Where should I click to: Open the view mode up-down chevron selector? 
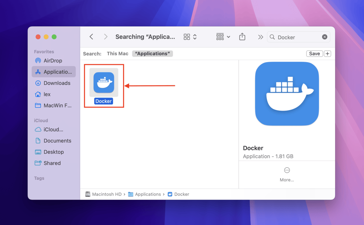pos(195,37)
